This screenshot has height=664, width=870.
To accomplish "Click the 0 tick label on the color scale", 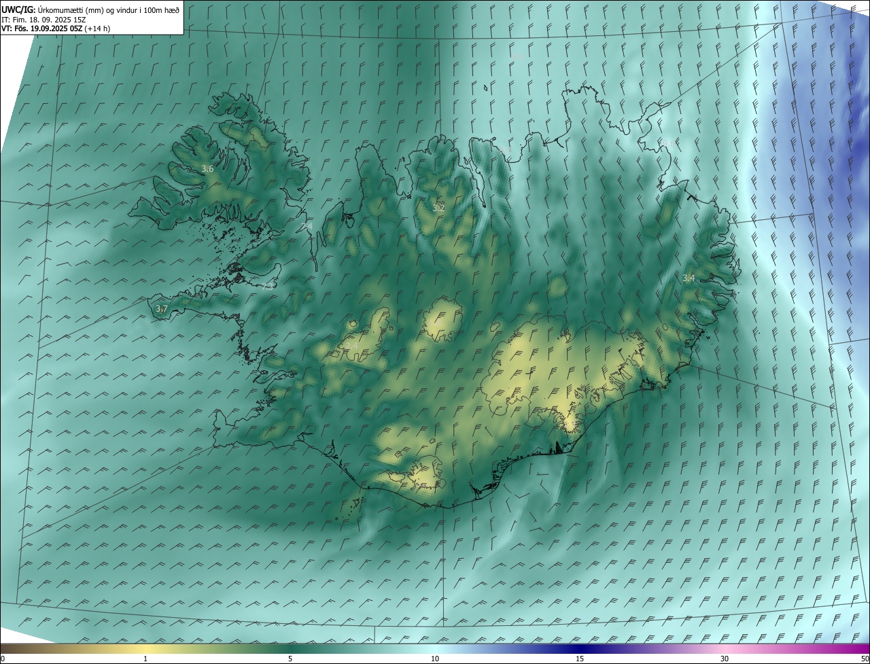I will [x=3, y=659].
